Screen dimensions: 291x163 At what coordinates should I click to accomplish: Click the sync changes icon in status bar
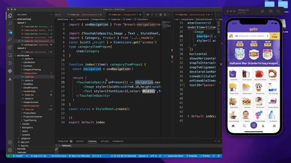pos(27,156)
